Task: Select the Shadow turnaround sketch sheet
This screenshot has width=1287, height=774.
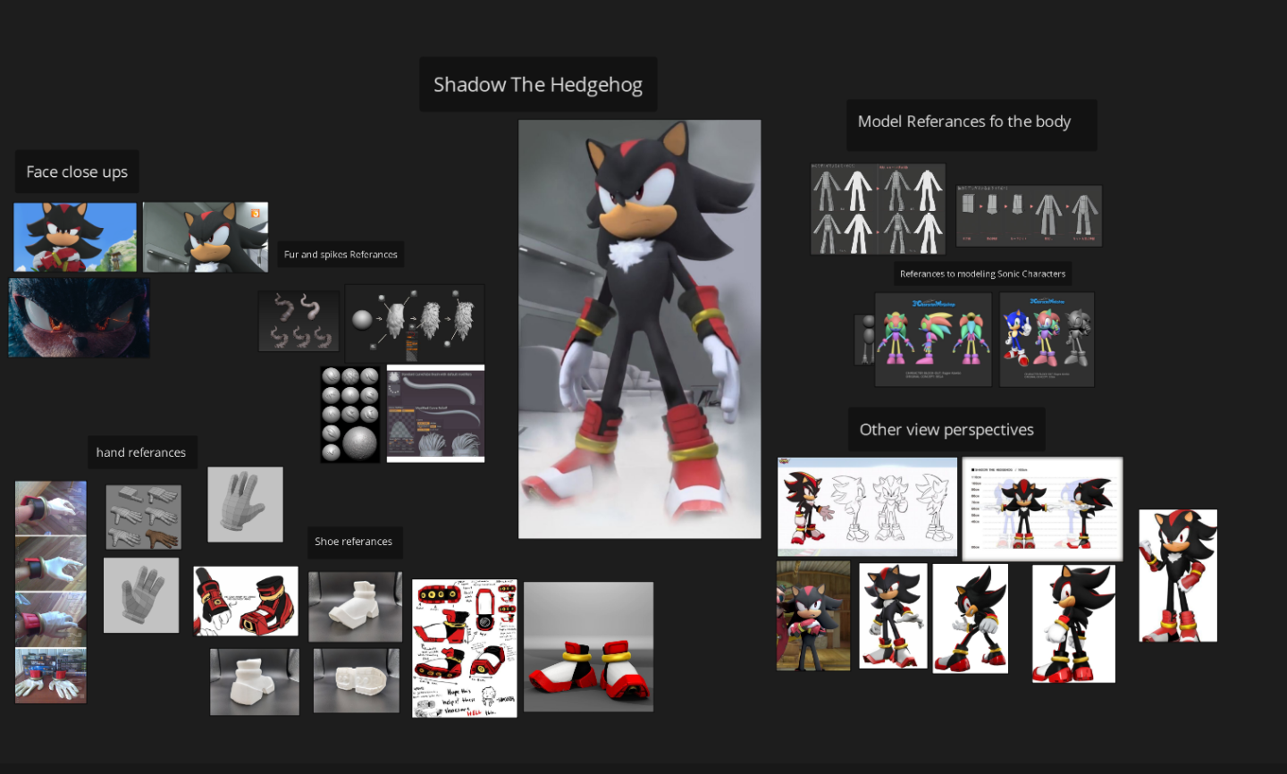Action: pos(868,508)
